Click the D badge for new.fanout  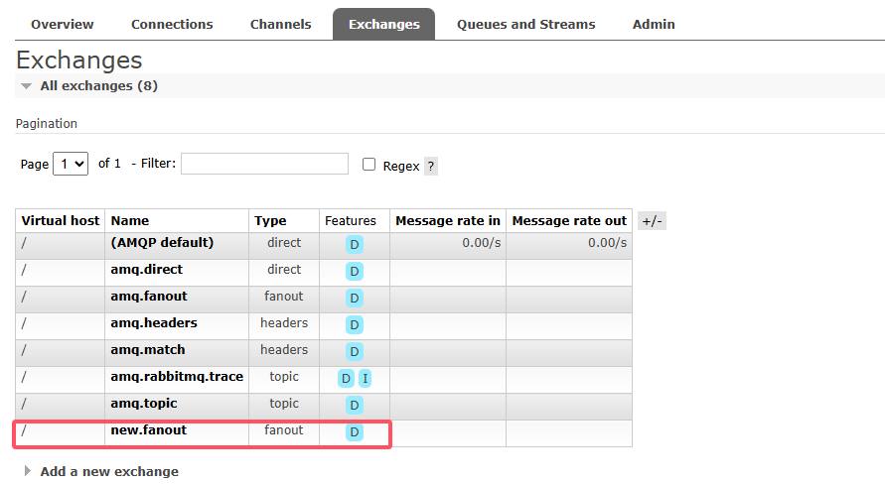pyautogui.click(x=355, y=432)
